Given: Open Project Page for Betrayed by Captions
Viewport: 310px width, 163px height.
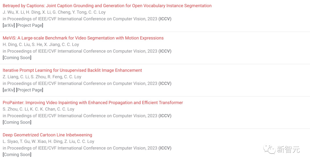Looking at the screenshot, I should [30, 25].
